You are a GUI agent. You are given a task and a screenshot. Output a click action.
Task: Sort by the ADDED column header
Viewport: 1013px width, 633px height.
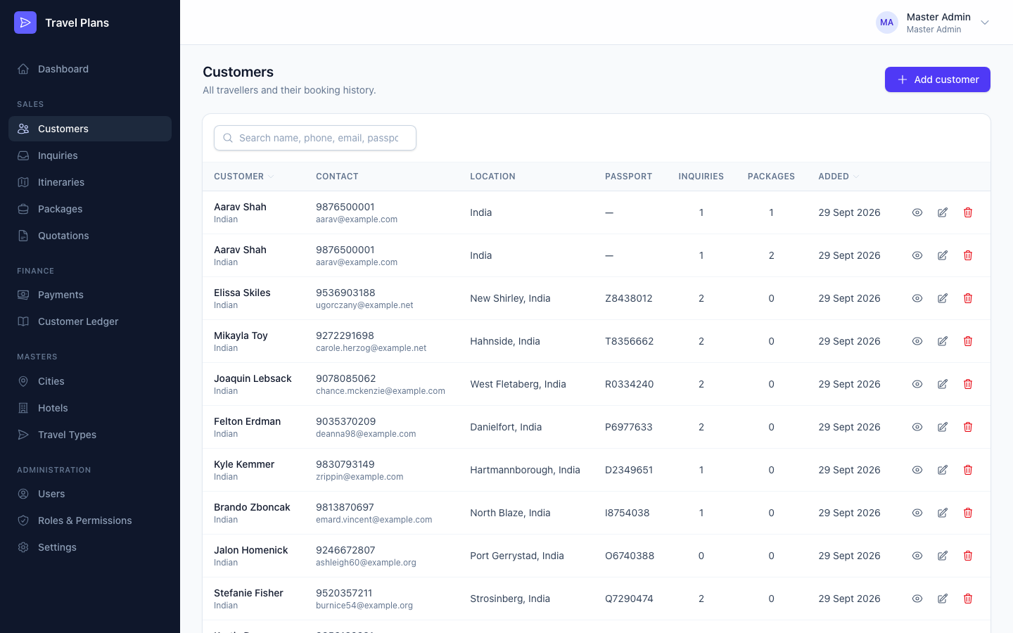point(839,177)
